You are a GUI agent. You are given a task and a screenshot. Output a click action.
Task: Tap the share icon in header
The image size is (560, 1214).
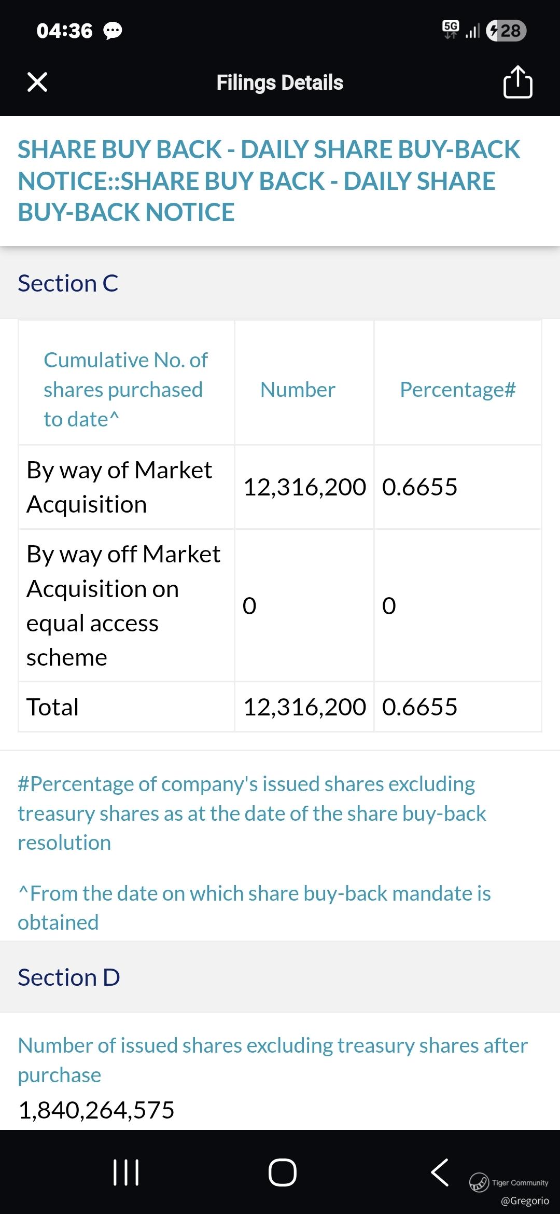click(x=517, y=82)
